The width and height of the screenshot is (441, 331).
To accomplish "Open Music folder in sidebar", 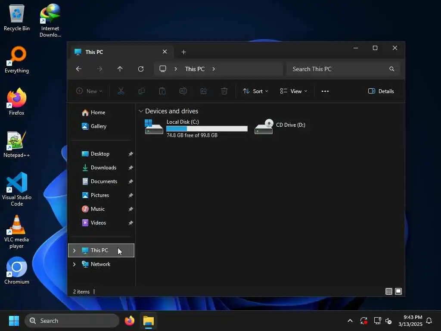I will 101,209.
